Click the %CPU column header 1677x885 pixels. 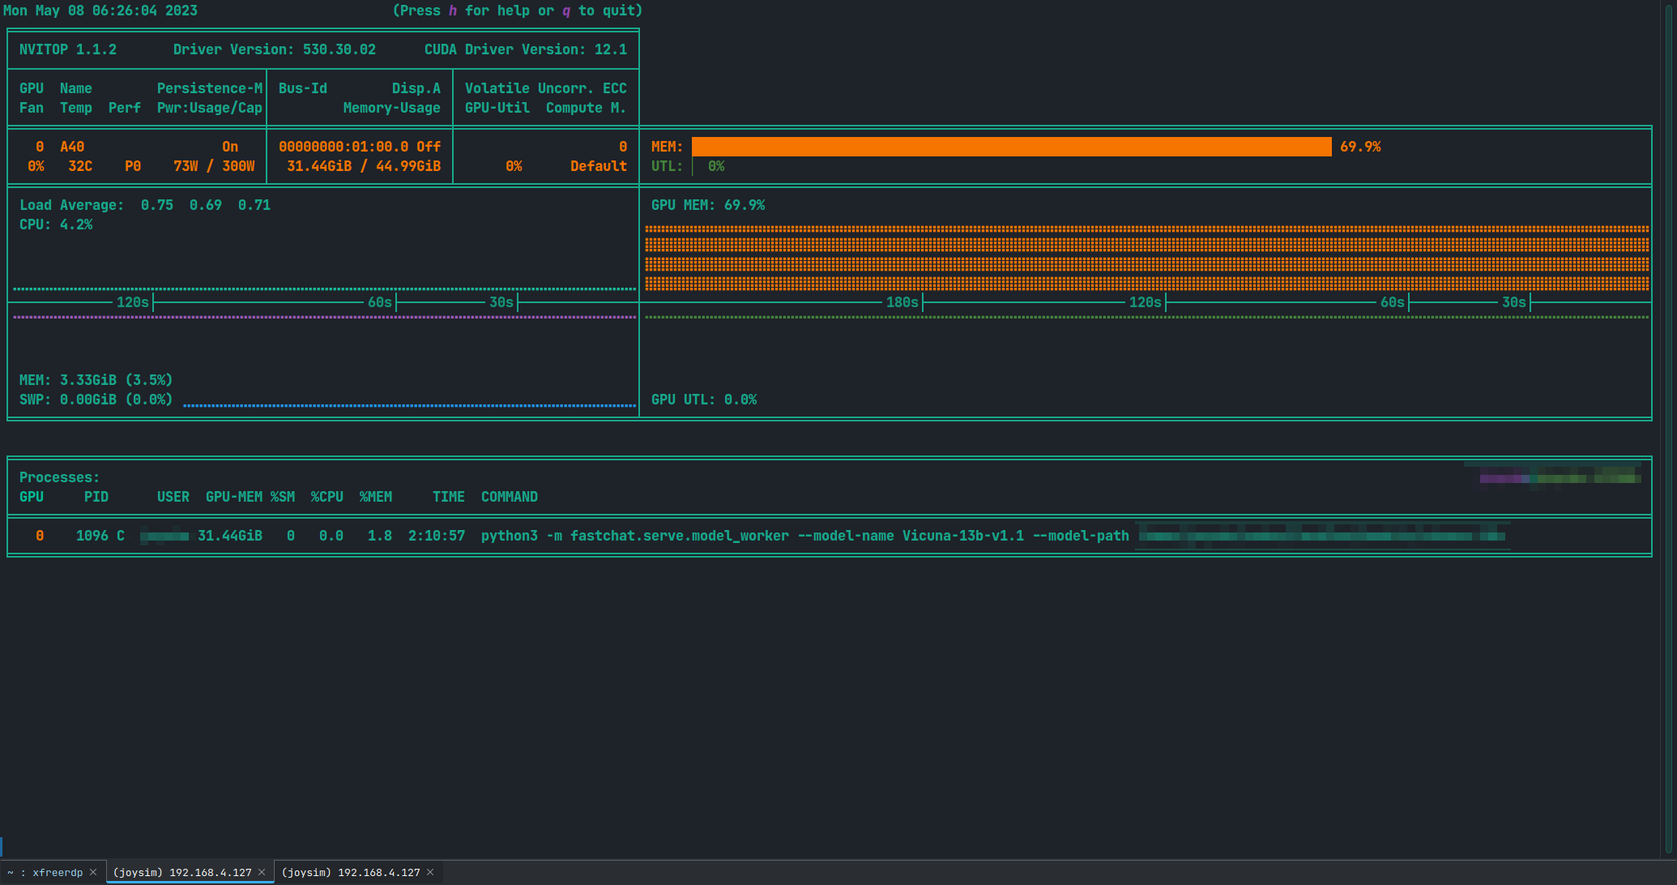click(x=326, y=497)
